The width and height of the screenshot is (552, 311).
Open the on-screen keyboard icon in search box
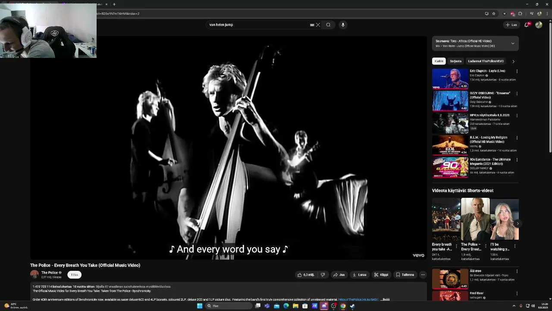click(x=312, y=25)
